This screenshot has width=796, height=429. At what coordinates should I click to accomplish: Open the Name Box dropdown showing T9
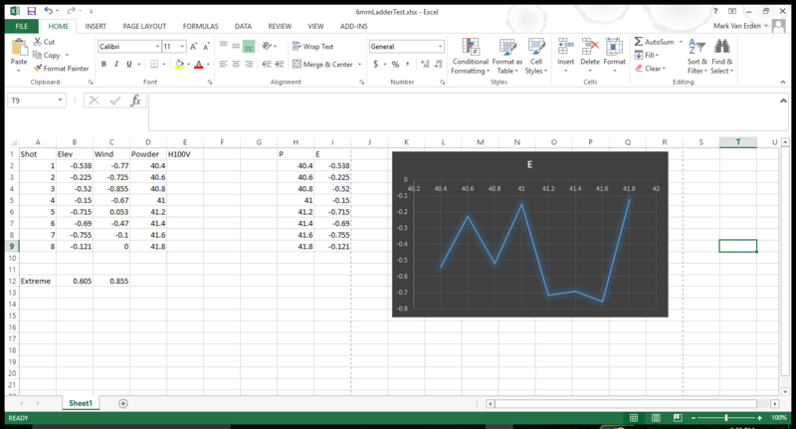tap(62, 101)
